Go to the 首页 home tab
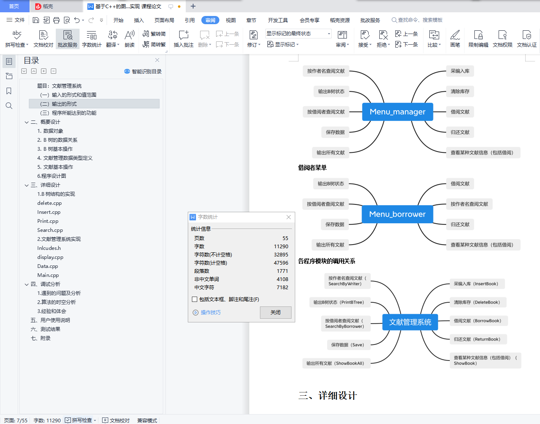This screenshot has height=424, width=540. coord(14,6)
